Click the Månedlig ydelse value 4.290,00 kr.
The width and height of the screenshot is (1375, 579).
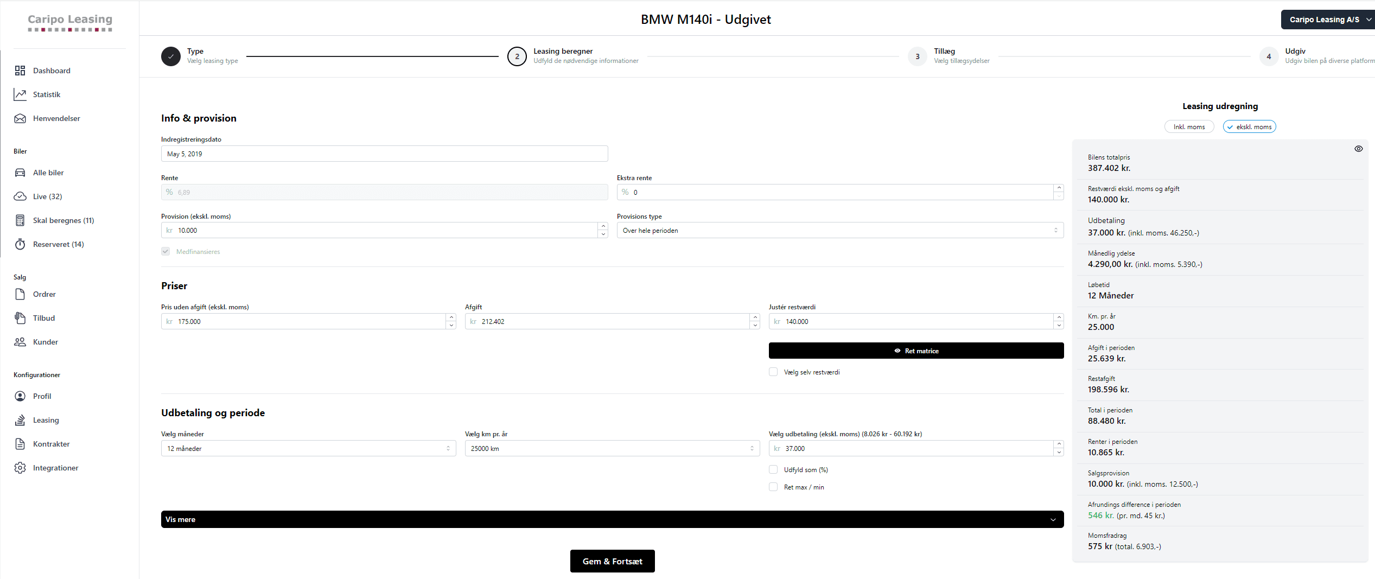coord(1110,264)
